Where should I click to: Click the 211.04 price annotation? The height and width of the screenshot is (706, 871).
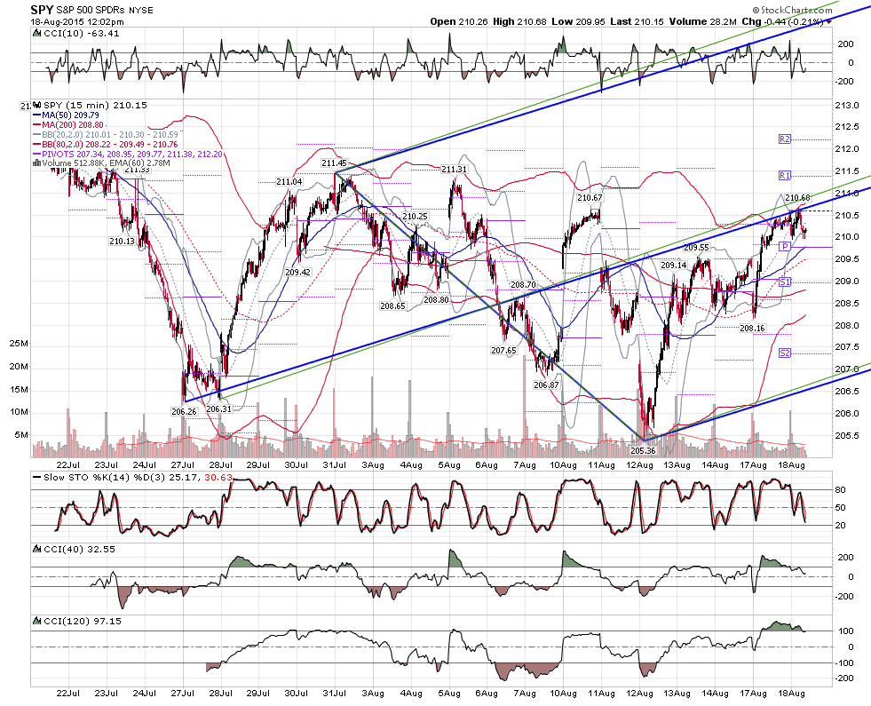click(289, 182)
